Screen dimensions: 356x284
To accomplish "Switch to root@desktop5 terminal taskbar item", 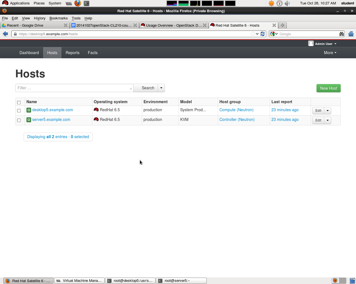I will pyautogui.click(x=130, y=281).
